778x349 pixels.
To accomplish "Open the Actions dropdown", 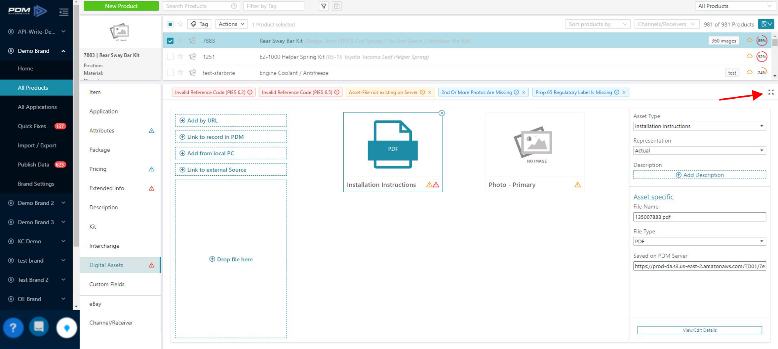I will pos(232,24).
